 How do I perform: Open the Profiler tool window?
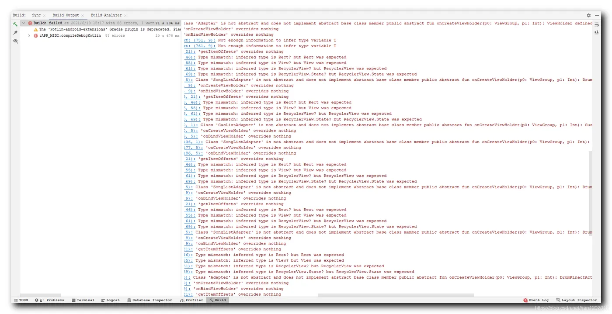[191, 300]
